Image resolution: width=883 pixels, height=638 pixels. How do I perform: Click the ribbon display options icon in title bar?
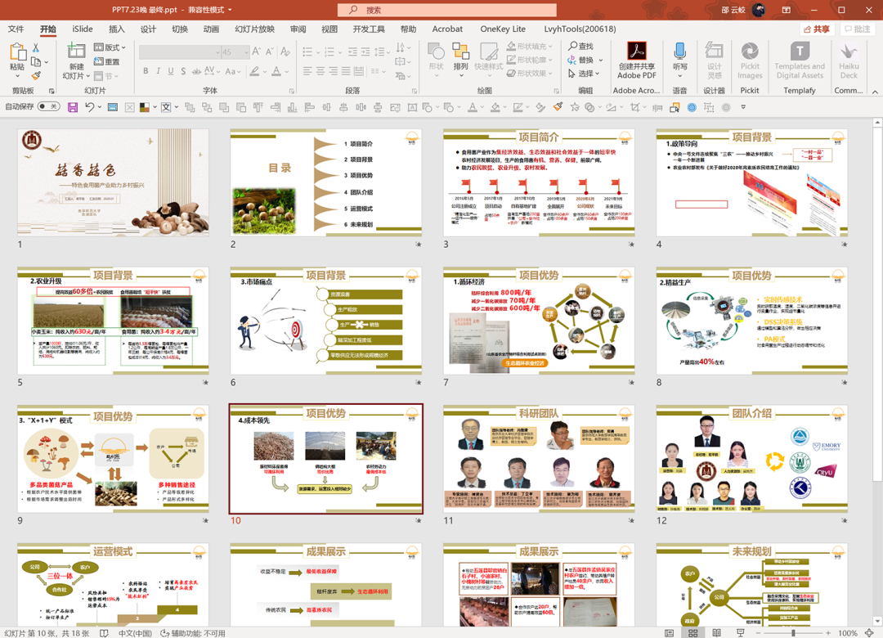[787, 10]
